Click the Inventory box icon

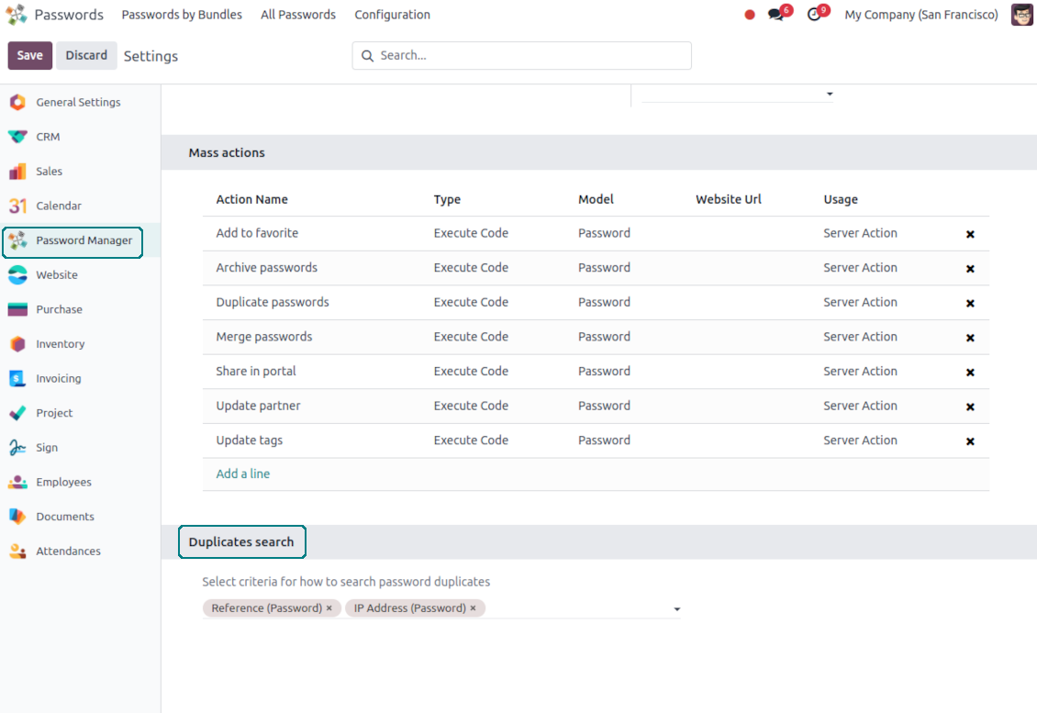[17, 344]
